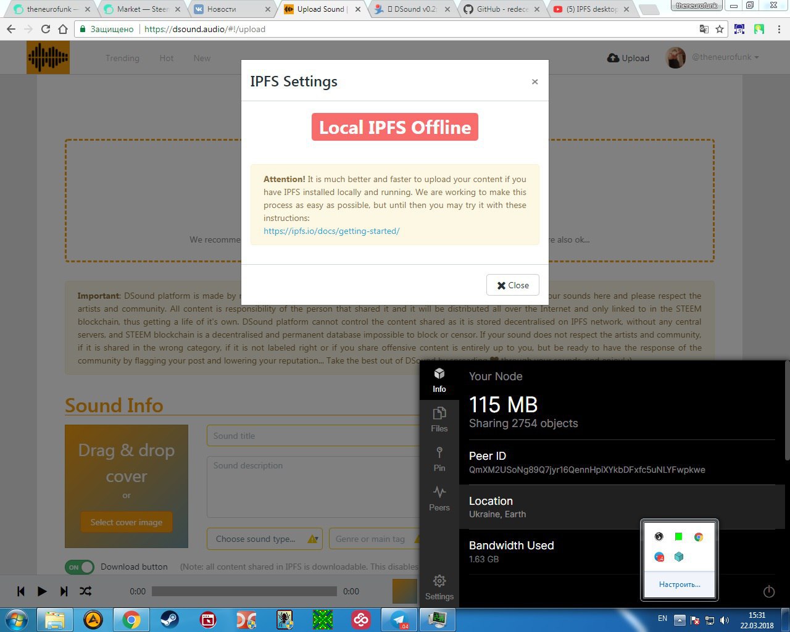Click the IPFS power off icon
This screenshot has width=790, height=632.
pyautogui.click(x=769, y=592)
